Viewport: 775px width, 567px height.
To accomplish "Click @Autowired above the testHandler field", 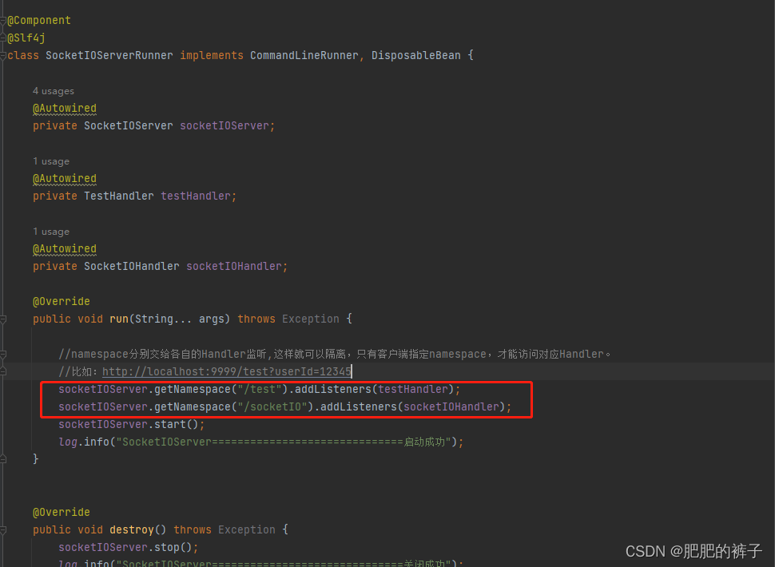I will pos(65,178).
